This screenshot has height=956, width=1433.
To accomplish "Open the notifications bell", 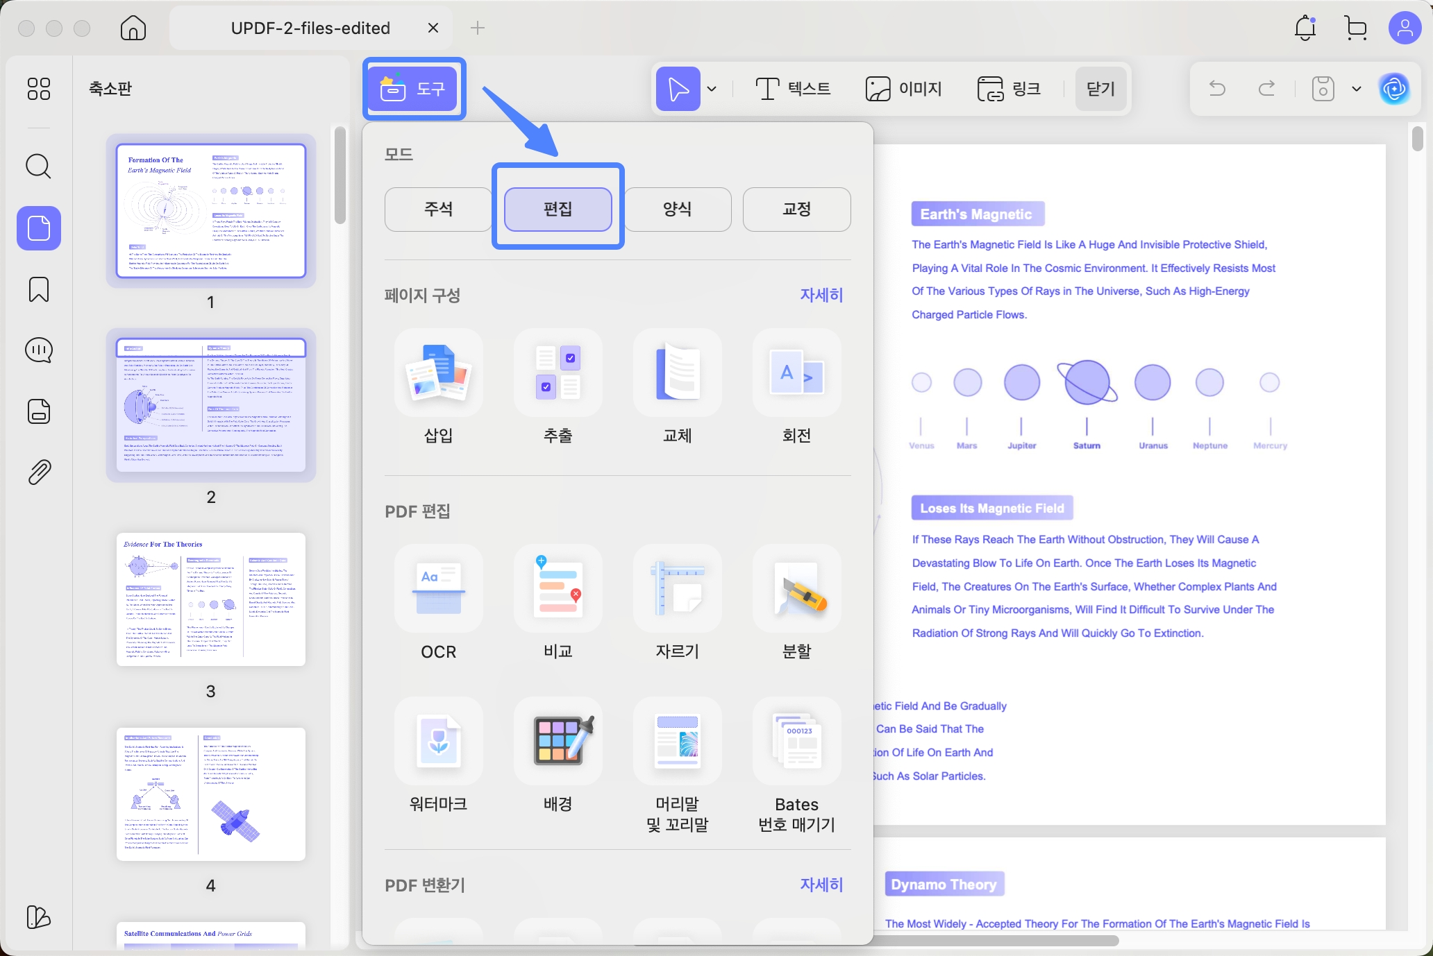I will (x=1305, y=28).
